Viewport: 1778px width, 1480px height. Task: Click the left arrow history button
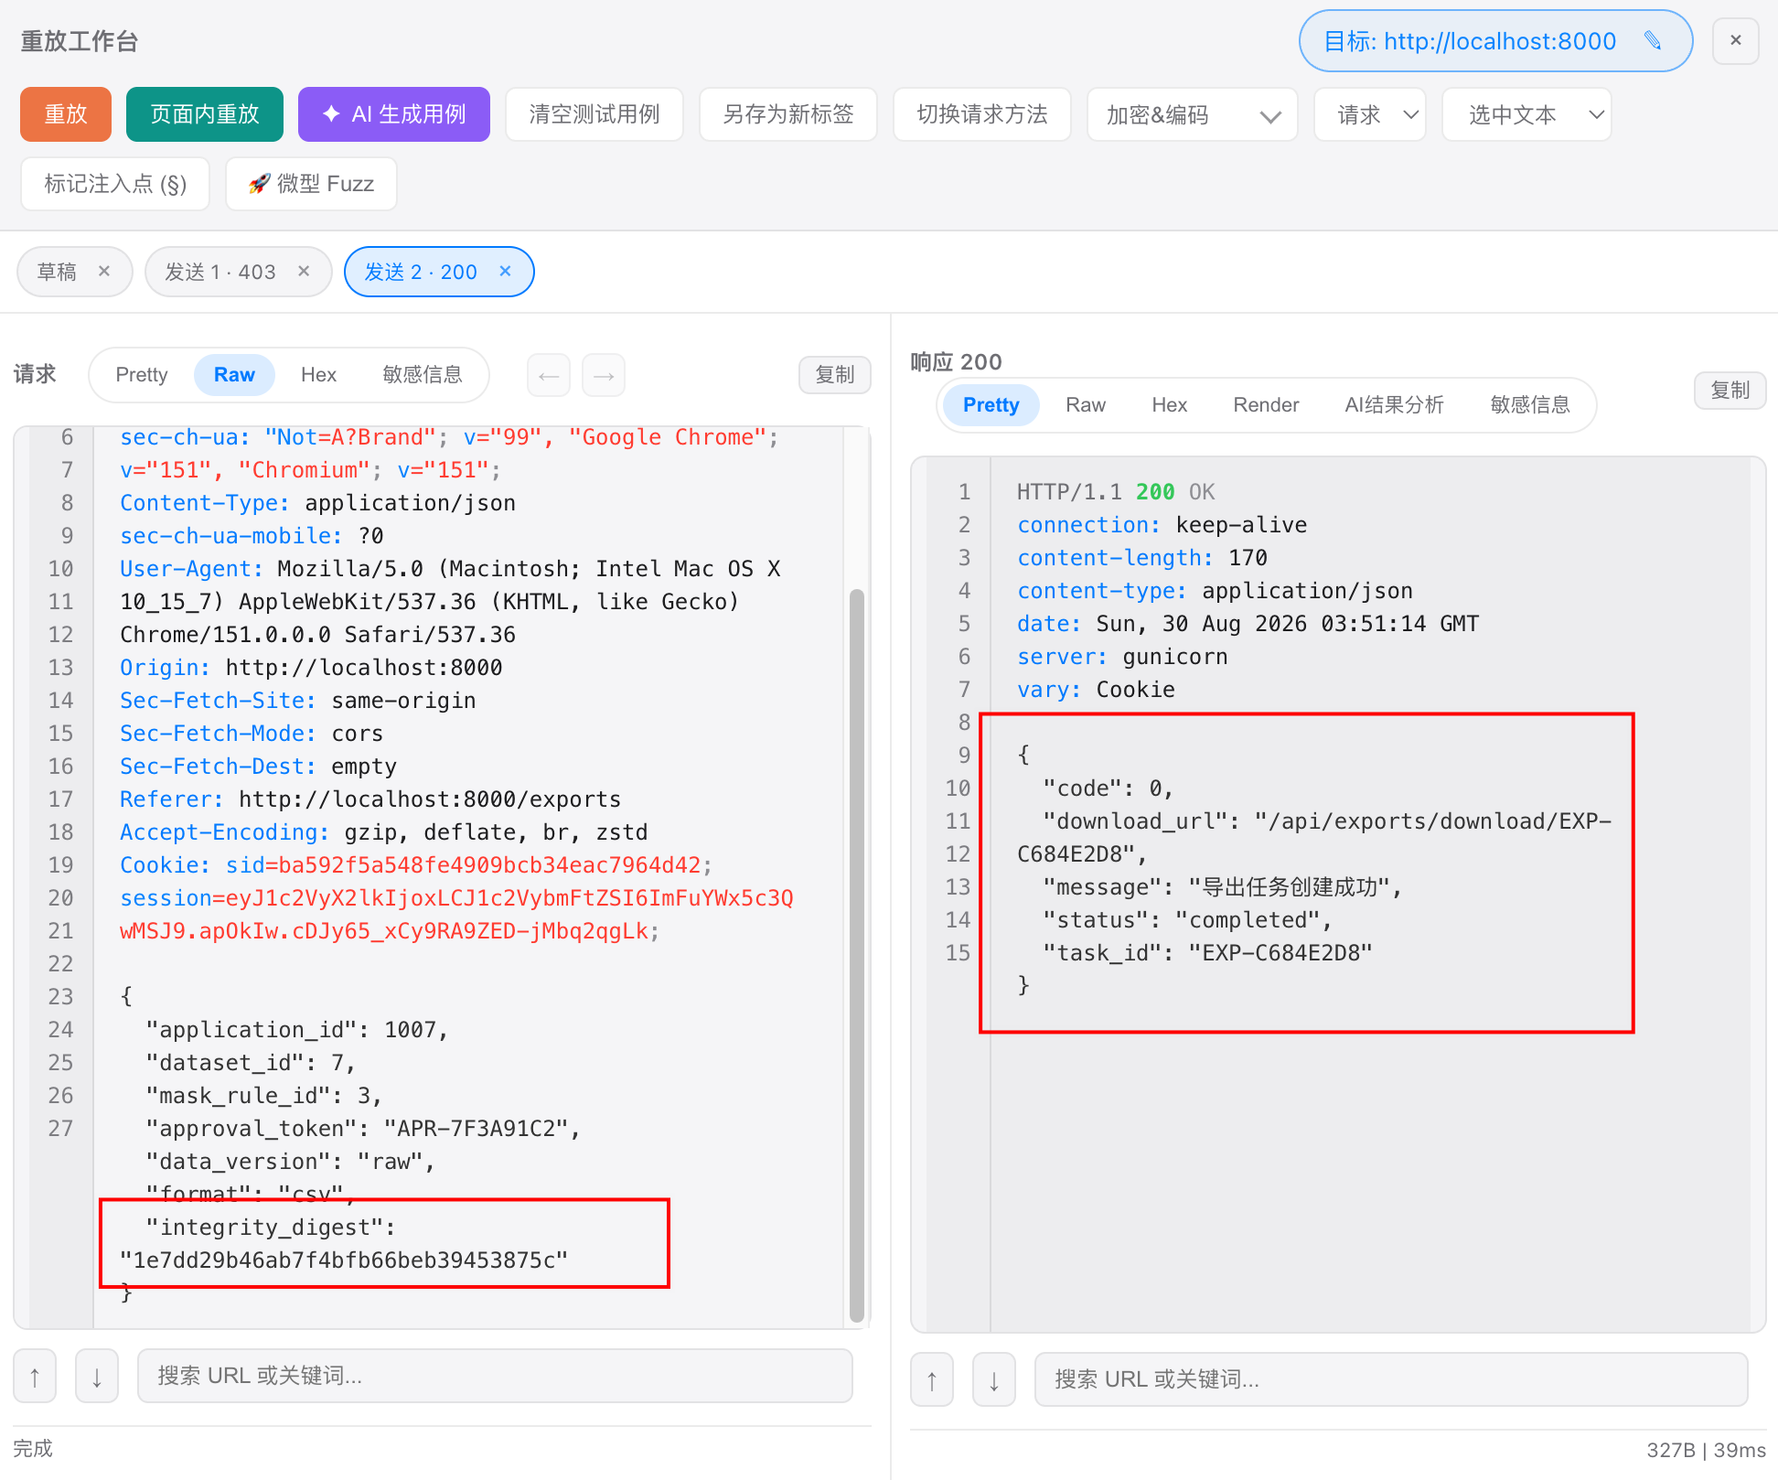pos(549,375)
